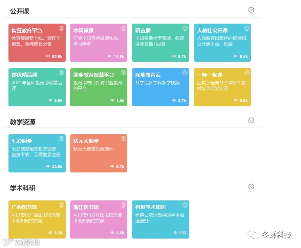Click the 14.9k view count
The image size is (301, 248).
click(119, 56)
